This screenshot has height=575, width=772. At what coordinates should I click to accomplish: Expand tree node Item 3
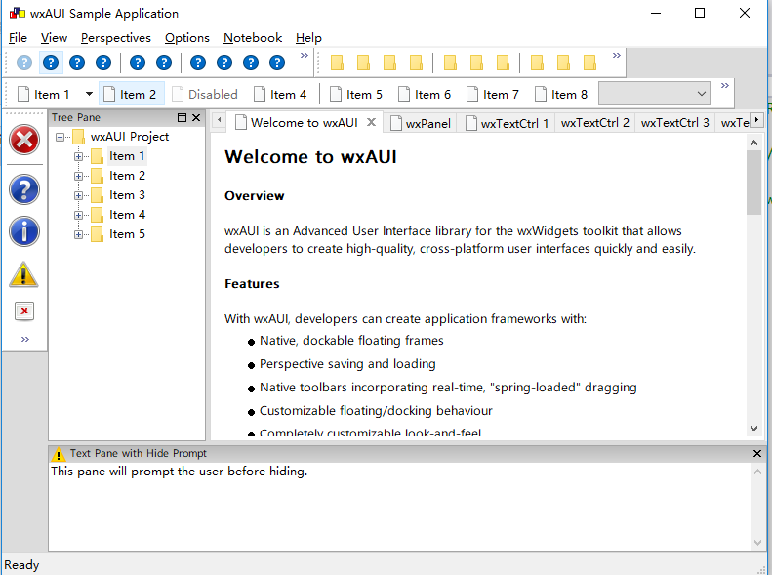(78, 195)
